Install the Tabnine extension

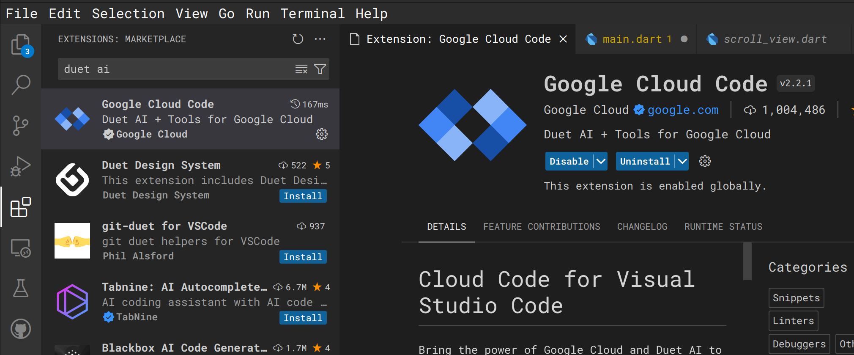coord(303,318)
